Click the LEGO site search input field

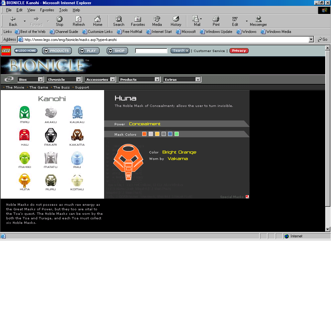click(x=151, y=51)
